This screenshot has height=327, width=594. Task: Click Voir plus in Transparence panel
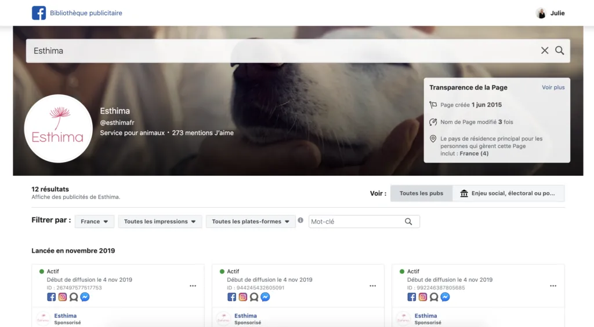(553, 87)
